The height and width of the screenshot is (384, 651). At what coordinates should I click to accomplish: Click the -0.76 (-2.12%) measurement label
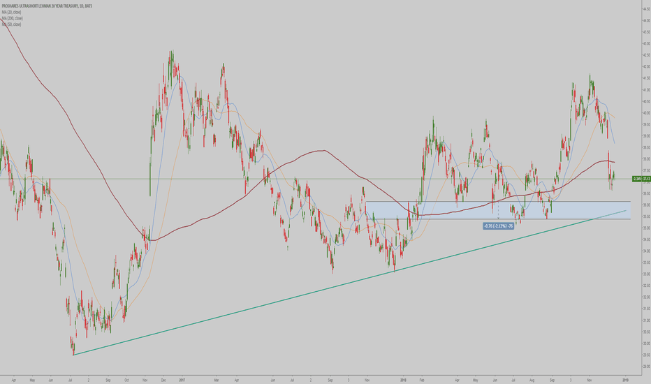(498, 226)
